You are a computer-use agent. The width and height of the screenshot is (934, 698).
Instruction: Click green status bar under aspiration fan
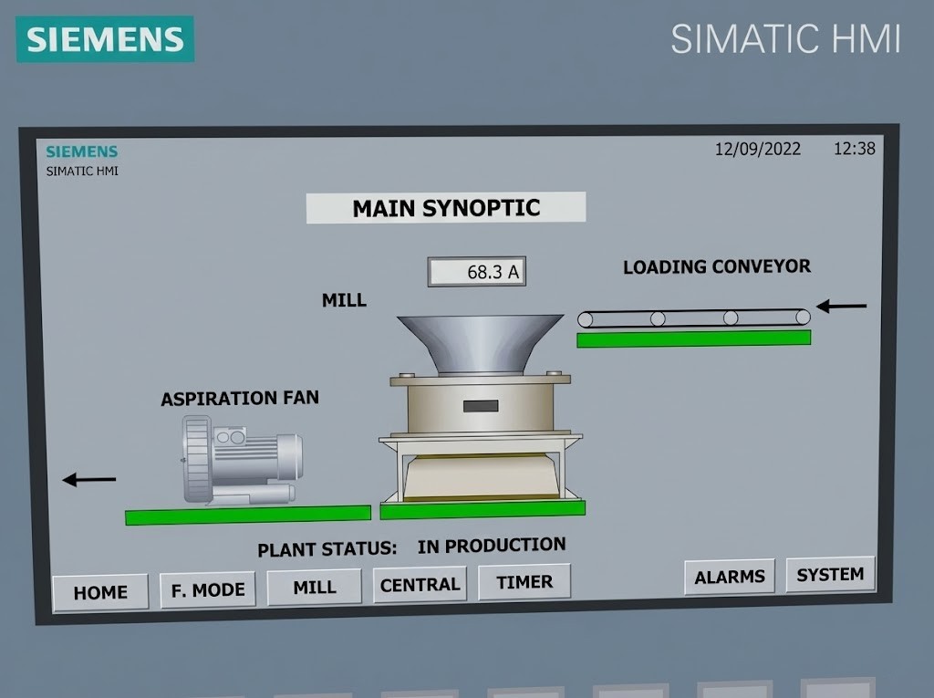pos(247,515)
